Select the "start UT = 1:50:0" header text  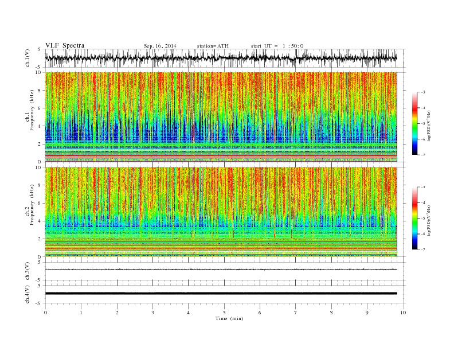pos(277,46)
